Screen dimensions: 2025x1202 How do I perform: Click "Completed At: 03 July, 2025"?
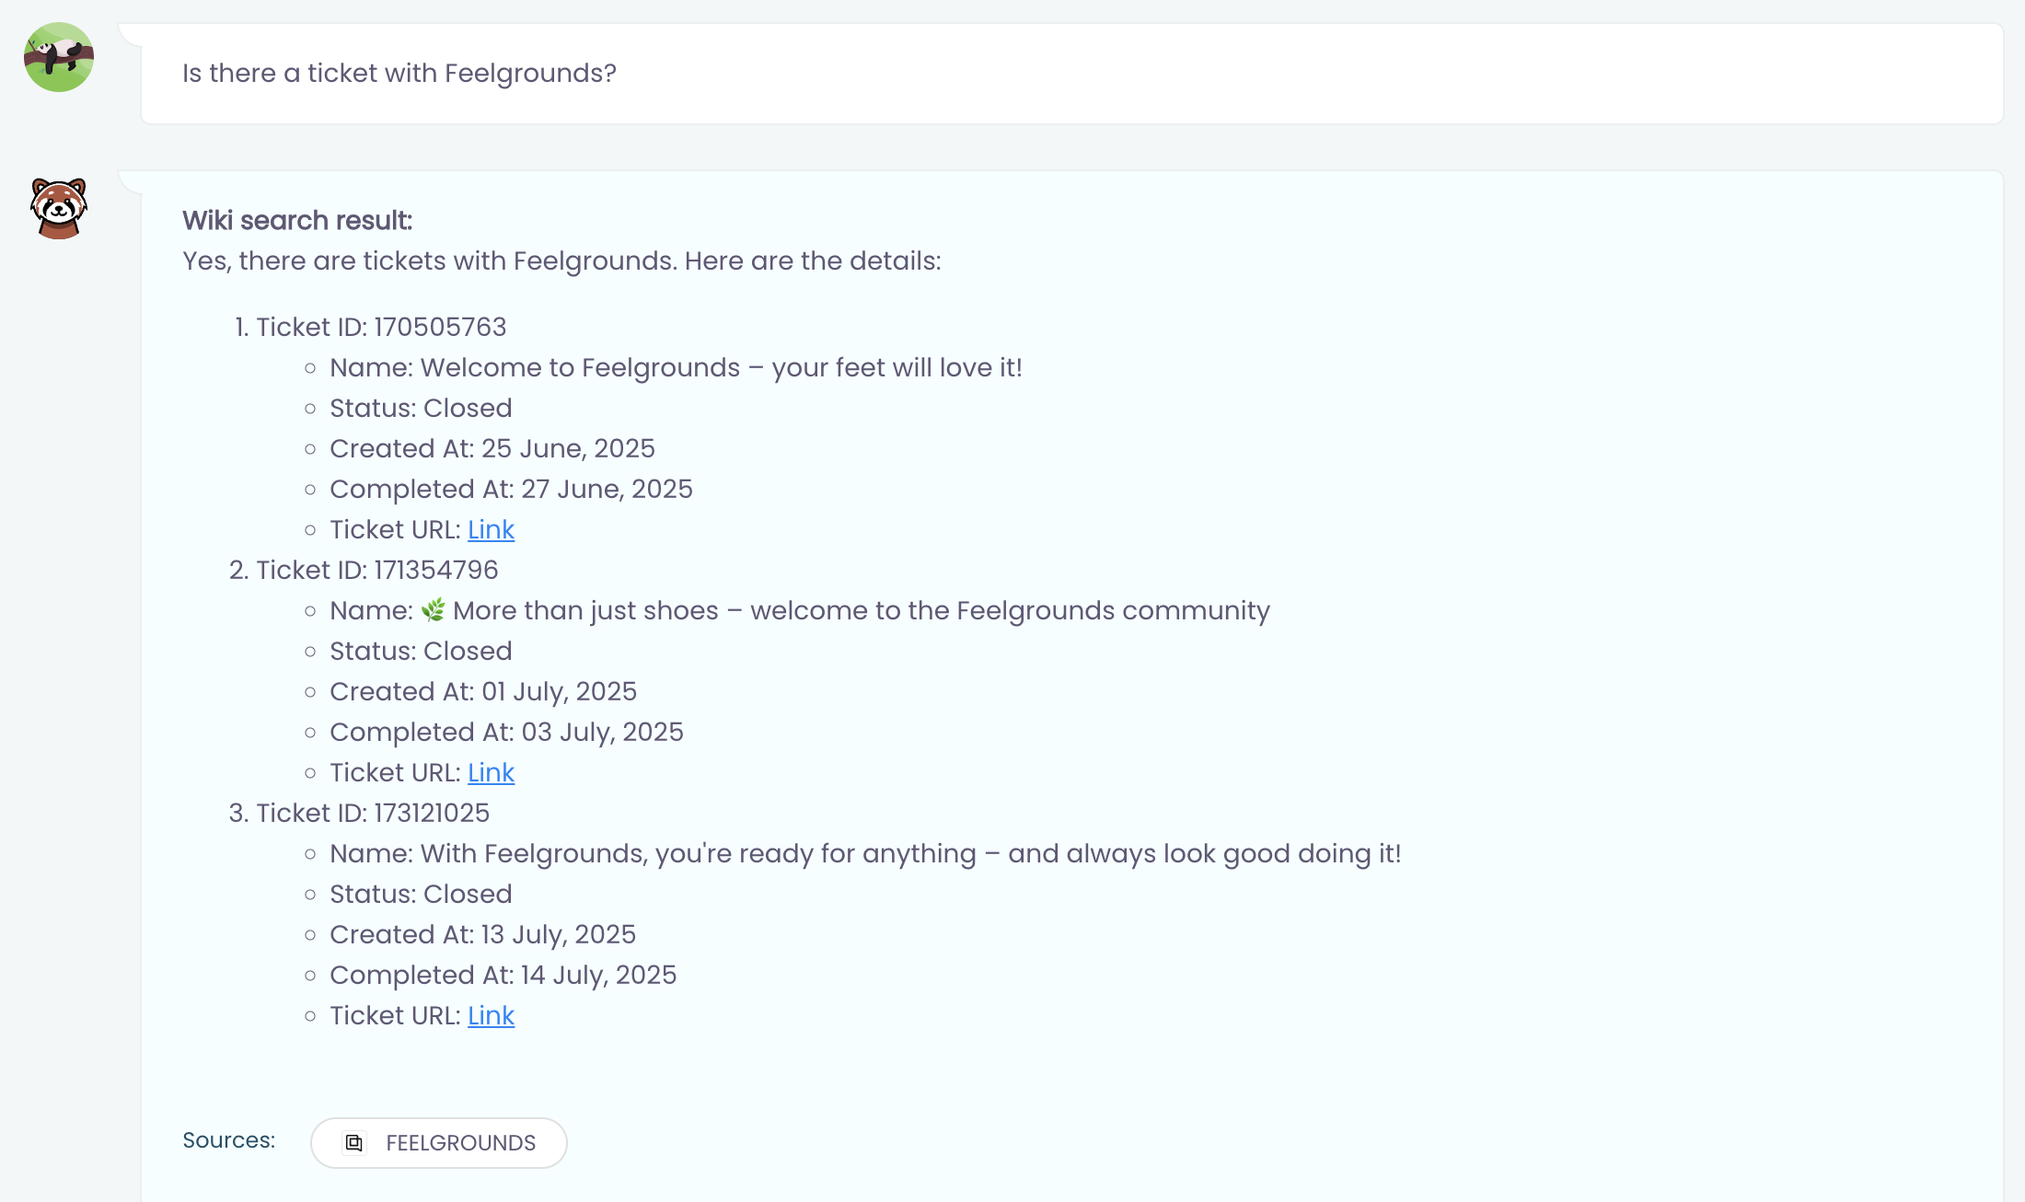click(506, 732)
